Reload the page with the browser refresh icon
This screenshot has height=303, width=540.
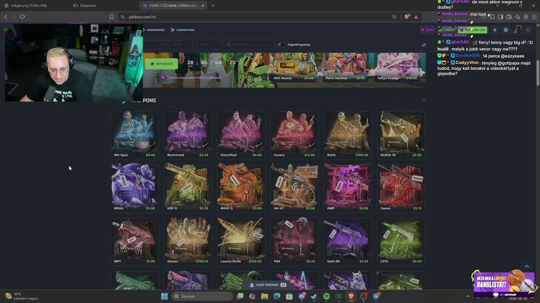[x=22, y=17]
